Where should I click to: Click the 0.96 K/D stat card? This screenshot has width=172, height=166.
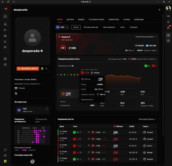click(x=128, y=93)
